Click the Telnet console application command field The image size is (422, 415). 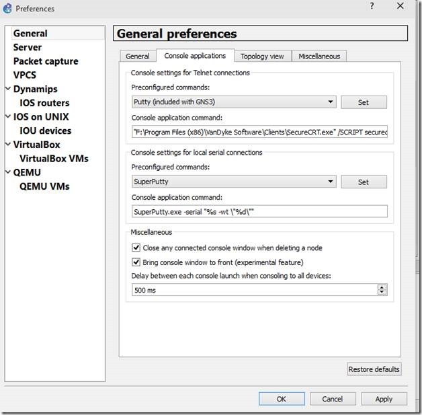click(x=260, y=132)
